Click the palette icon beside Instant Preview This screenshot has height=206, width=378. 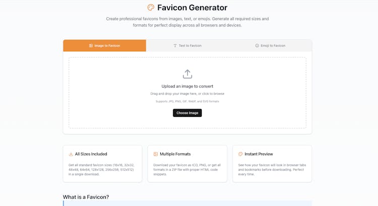click(240, 154)
